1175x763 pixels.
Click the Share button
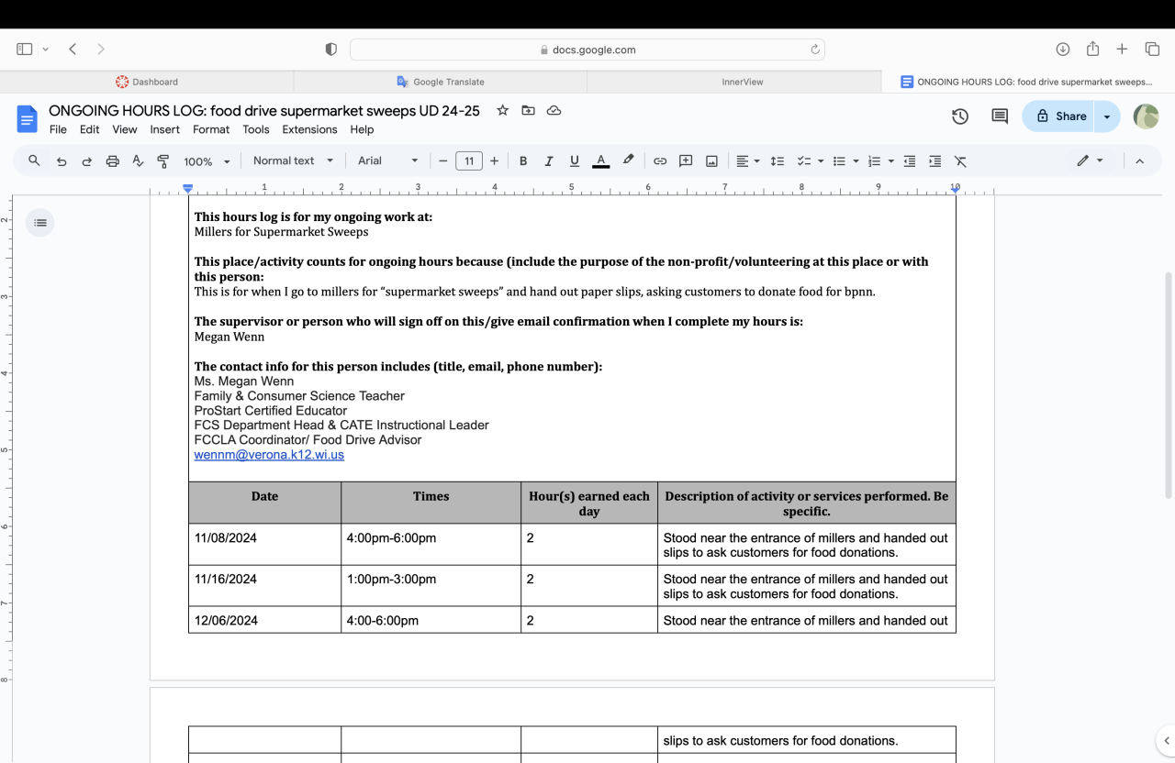point(1061,116)
